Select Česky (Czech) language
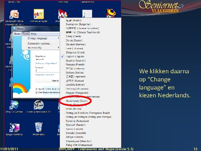The width and height of the screenshot is (201, 151). click(73, 36)
